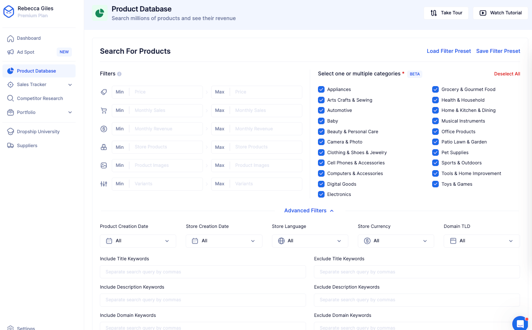Uncheck the Appliances category

pyautogui.click(x=321, y=89)
